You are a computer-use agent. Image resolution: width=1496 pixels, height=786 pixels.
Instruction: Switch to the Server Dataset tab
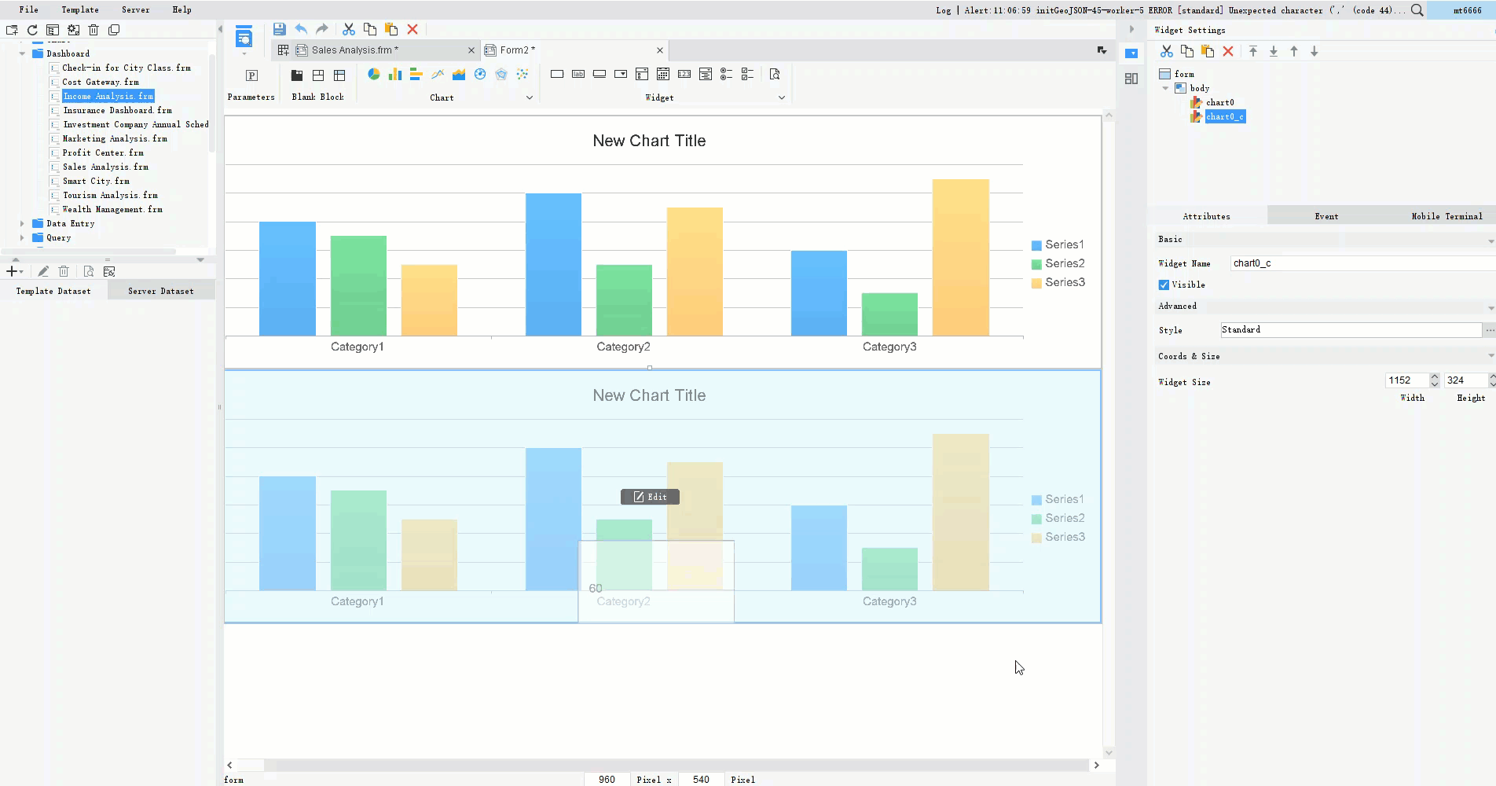tap(161, 291)
